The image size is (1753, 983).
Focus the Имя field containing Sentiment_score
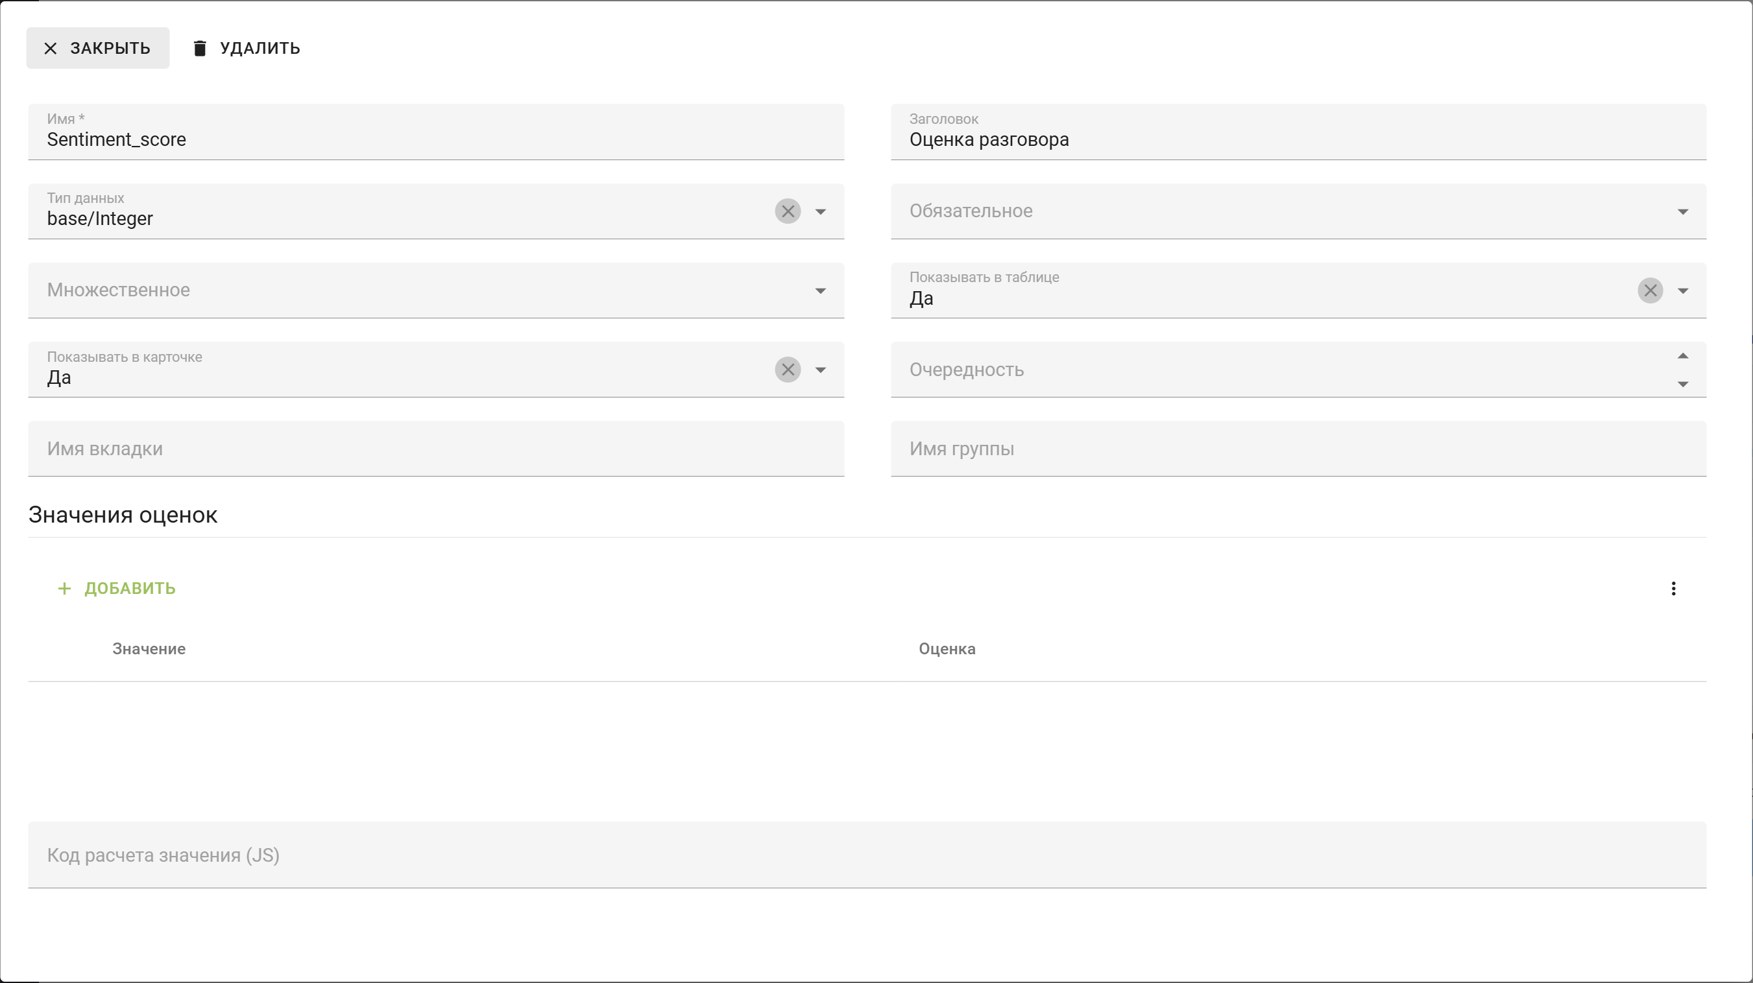pos(435,139)
